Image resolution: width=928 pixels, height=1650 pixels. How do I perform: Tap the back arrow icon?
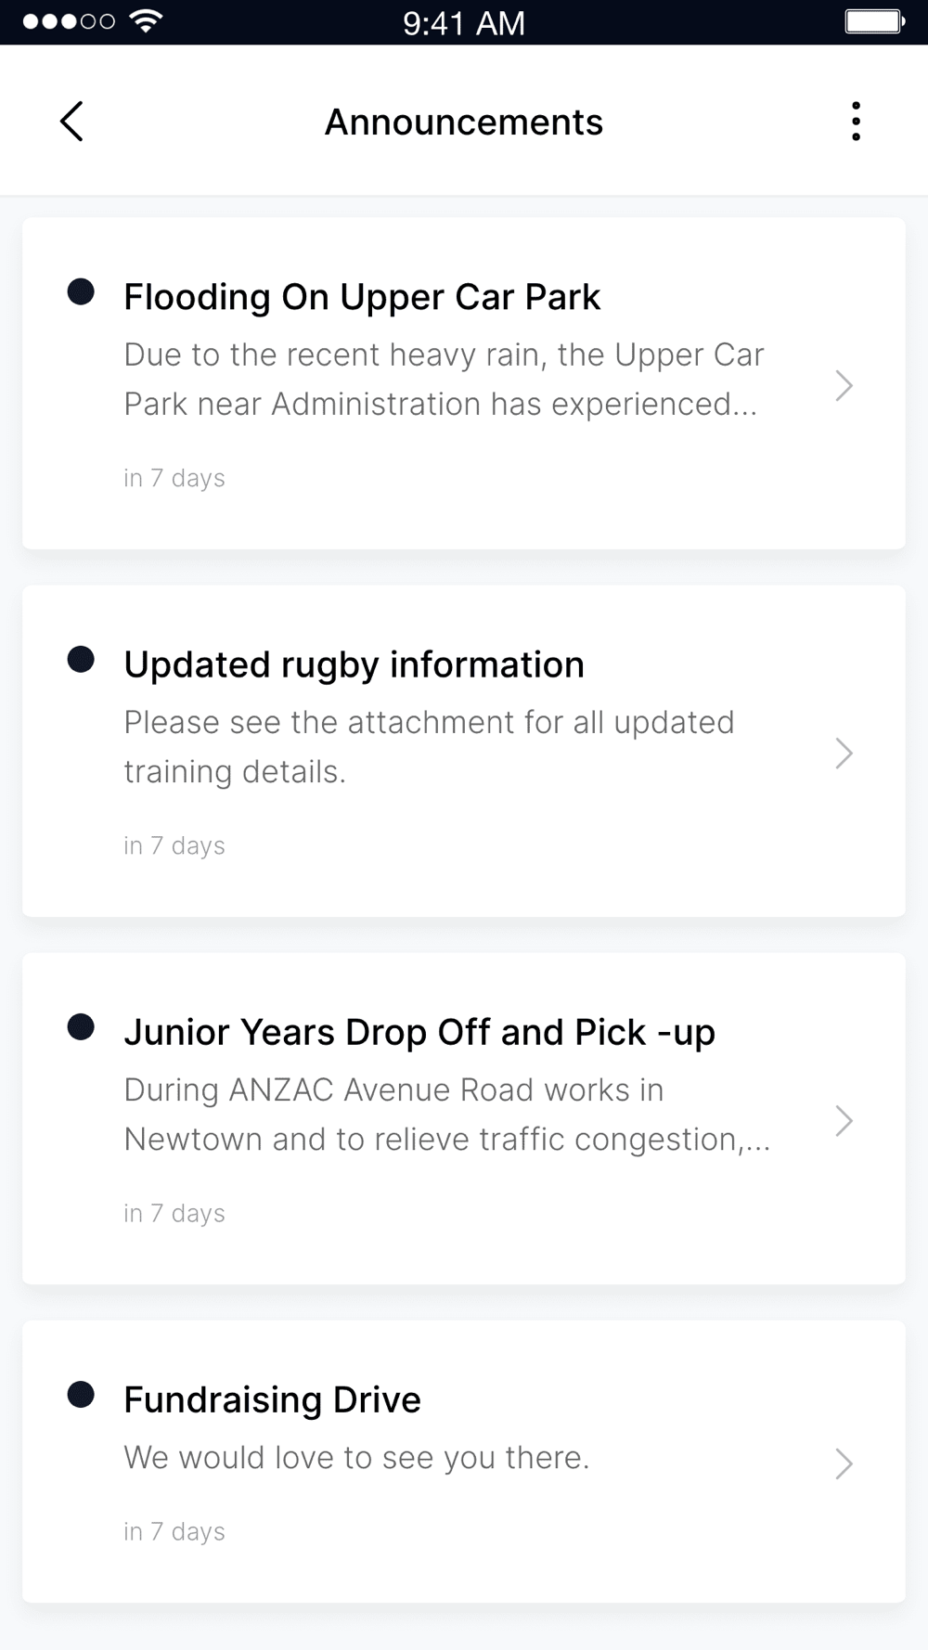click(71, 122)
